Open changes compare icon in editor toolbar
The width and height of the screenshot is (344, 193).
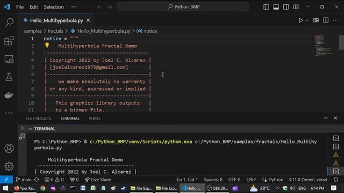click(x=316, y=20)
